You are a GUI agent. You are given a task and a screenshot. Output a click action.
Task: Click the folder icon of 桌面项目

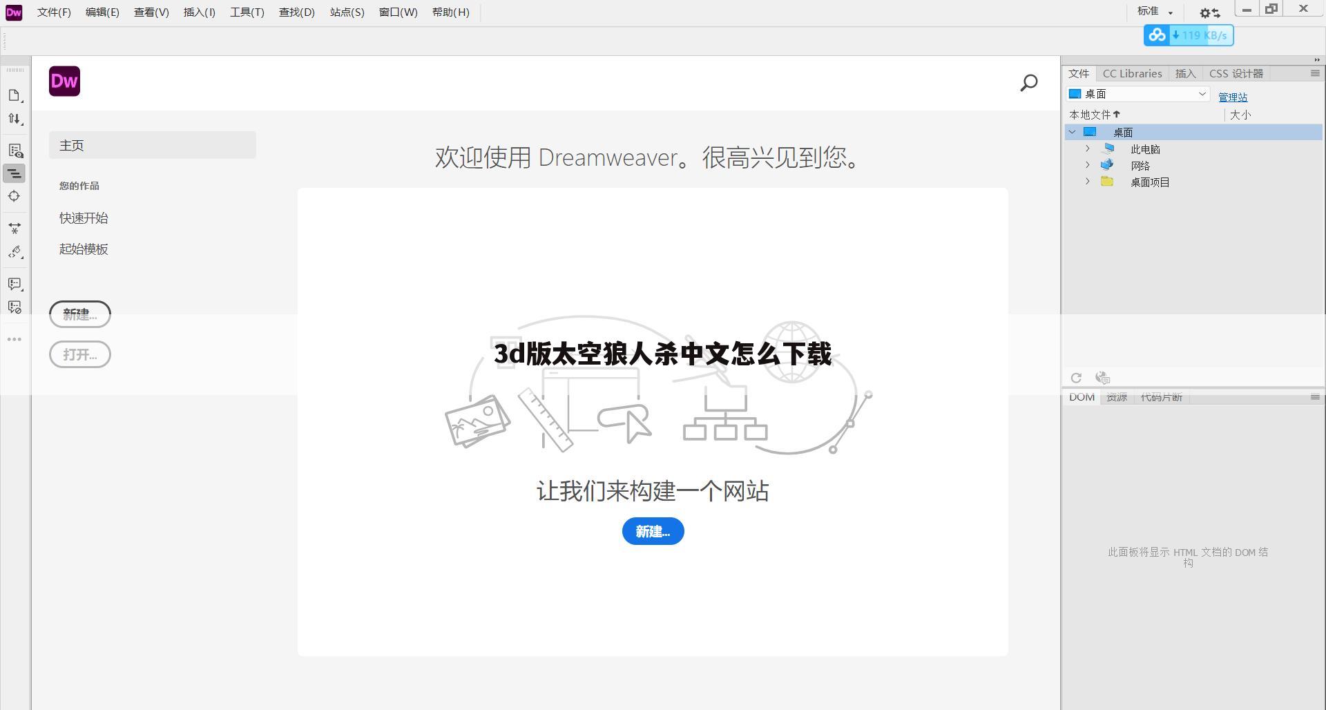(1107, 182)
